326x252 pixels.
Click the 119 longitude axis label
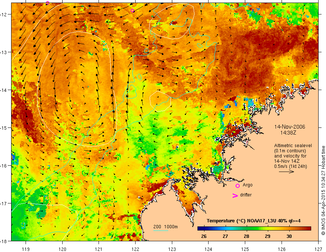26,249
